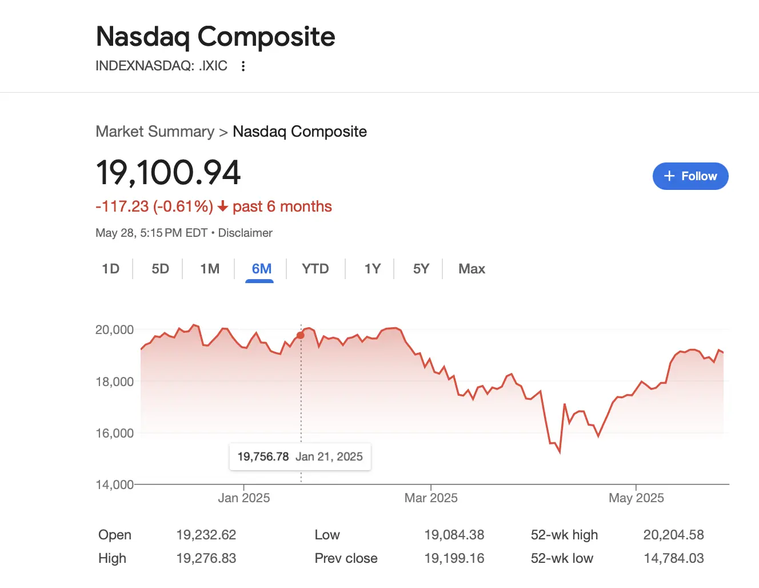Click the Jan 2025 axis label

click(x=243, y=498)
